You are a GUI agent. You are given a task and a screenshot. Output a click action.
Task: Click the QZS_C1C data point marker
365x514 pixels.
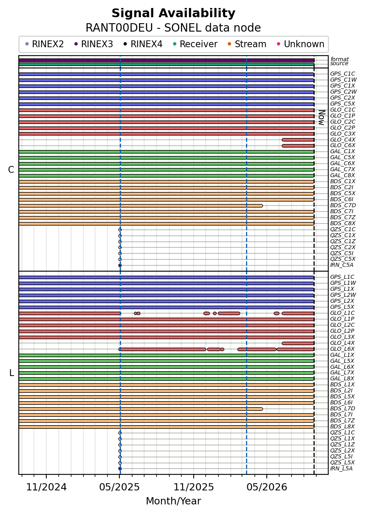pos(120,230)
